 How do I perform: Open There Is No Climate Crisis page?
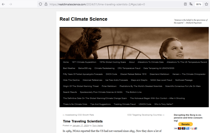pyautogui.click(x=75, y=104)
